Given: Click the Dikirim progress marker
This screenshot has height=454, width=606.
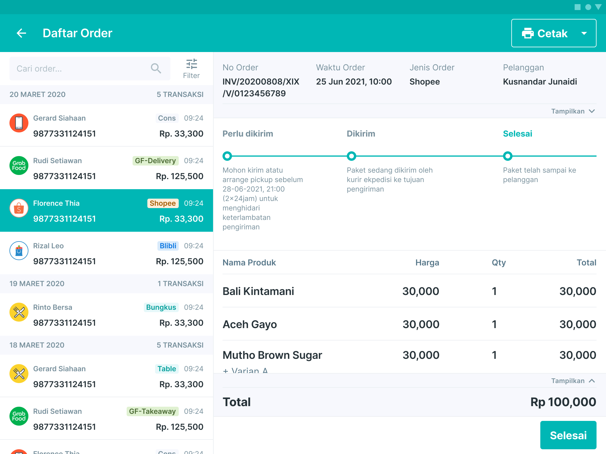Looking at the screenshot, I should [352, 156].
